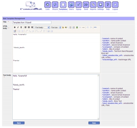Go to the Signup checkmark icon

point(78,5)
